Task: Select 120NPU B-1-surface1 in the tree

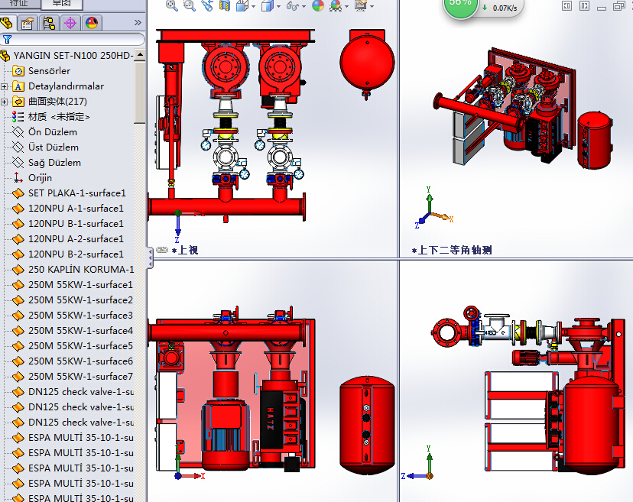Action: [76, 224]
